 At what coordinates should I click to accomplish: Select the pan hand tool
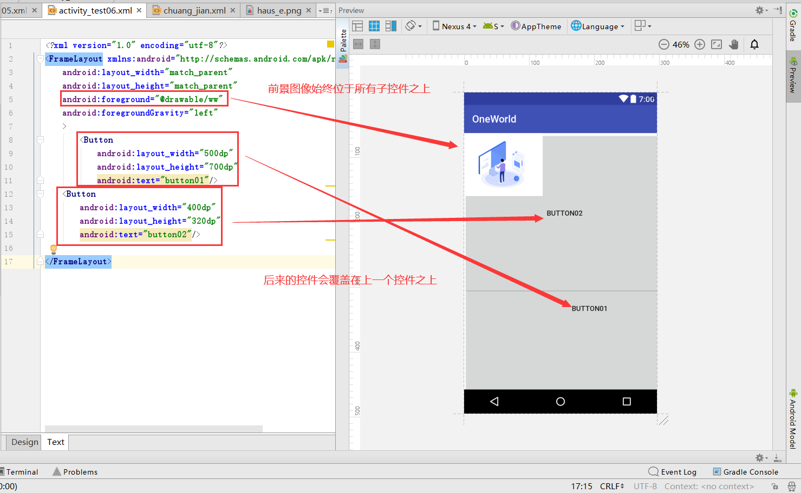(x=734, y=44)
